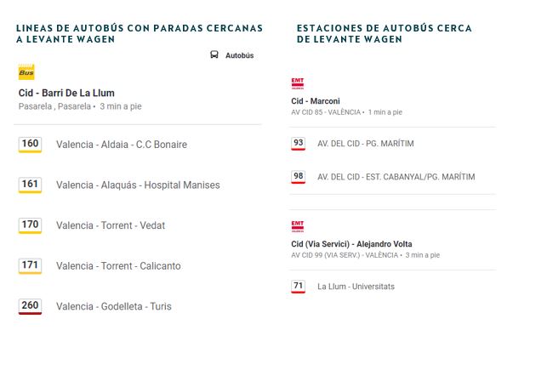Select the 170 line badge

coord(30,225)
